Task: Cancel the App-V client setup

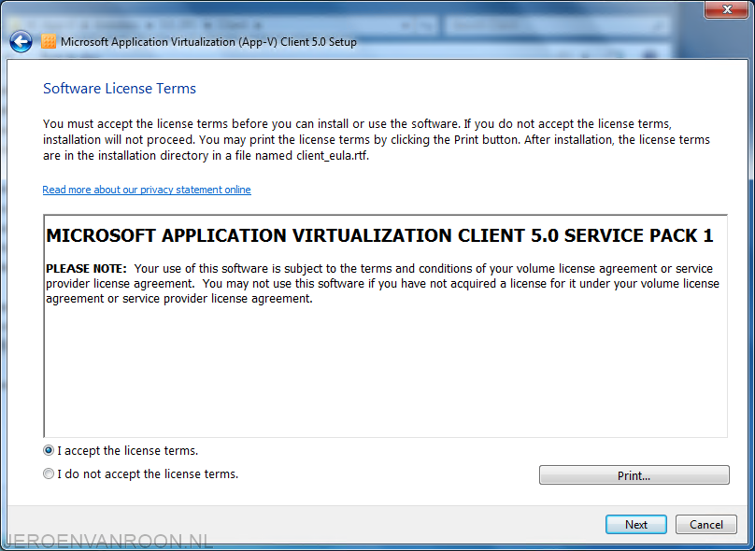Action: [x=705, y=525]
